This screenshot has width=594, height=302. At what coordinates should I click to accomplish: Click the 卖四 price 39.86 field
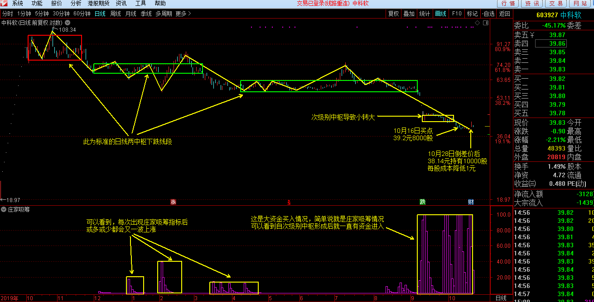pos(551,44)
